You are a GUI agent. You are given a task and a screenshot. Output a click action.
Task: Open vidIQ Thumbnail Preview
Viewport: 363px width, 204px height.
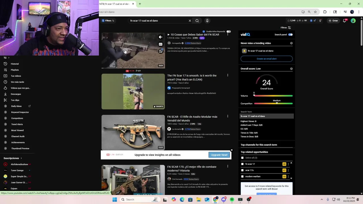point(20,148)
